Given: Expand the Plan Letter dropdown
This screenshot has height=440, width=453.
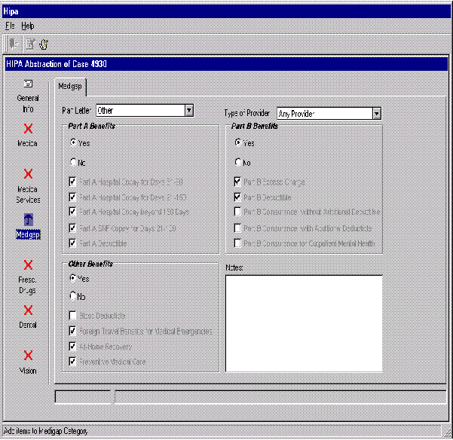Looking at the screenshot, I should (x=189, y=111).
